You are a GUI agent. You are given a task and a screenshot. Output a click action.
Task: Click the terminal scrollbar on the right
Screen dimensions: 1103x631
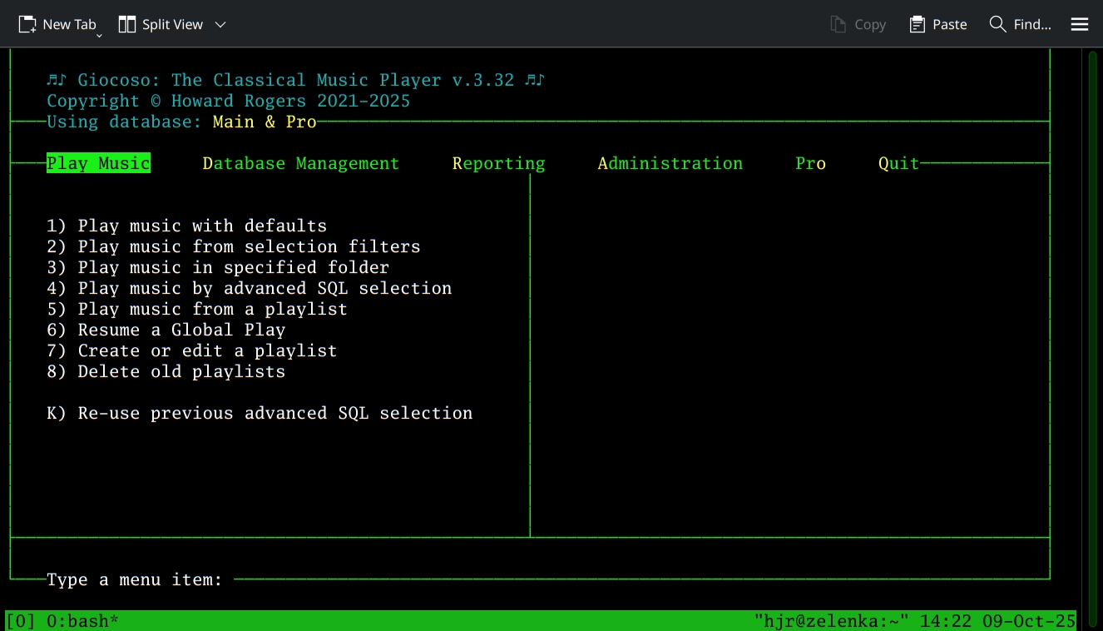coord(1090,333)
